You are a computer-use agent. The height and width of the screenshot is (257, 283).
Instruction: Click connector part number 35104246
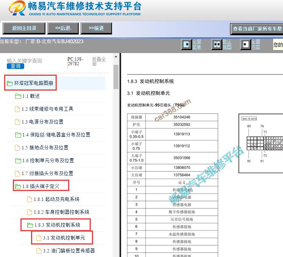[x=182, y=117]
